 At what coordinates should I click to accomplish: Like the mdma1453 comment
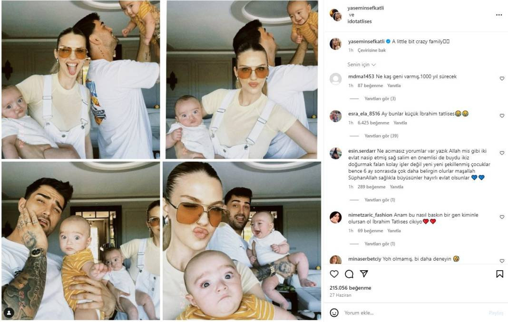(x=502, y=78)
